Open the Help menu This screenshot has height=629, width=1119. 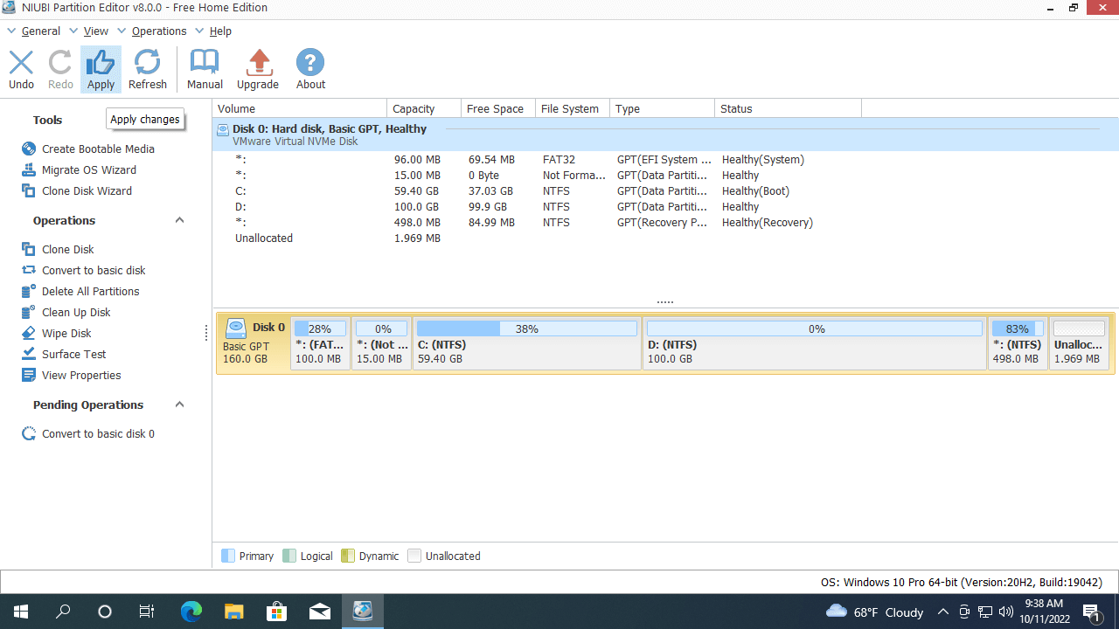click(x=220, y=31)
